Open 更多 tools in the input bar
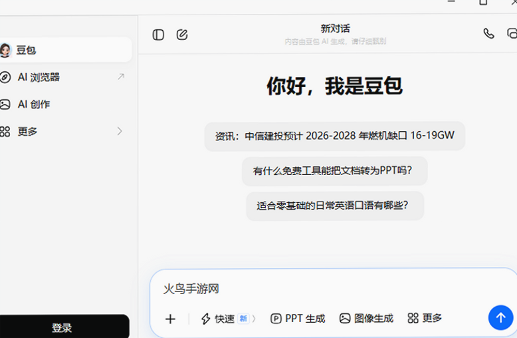 click(x=425, y=318)
